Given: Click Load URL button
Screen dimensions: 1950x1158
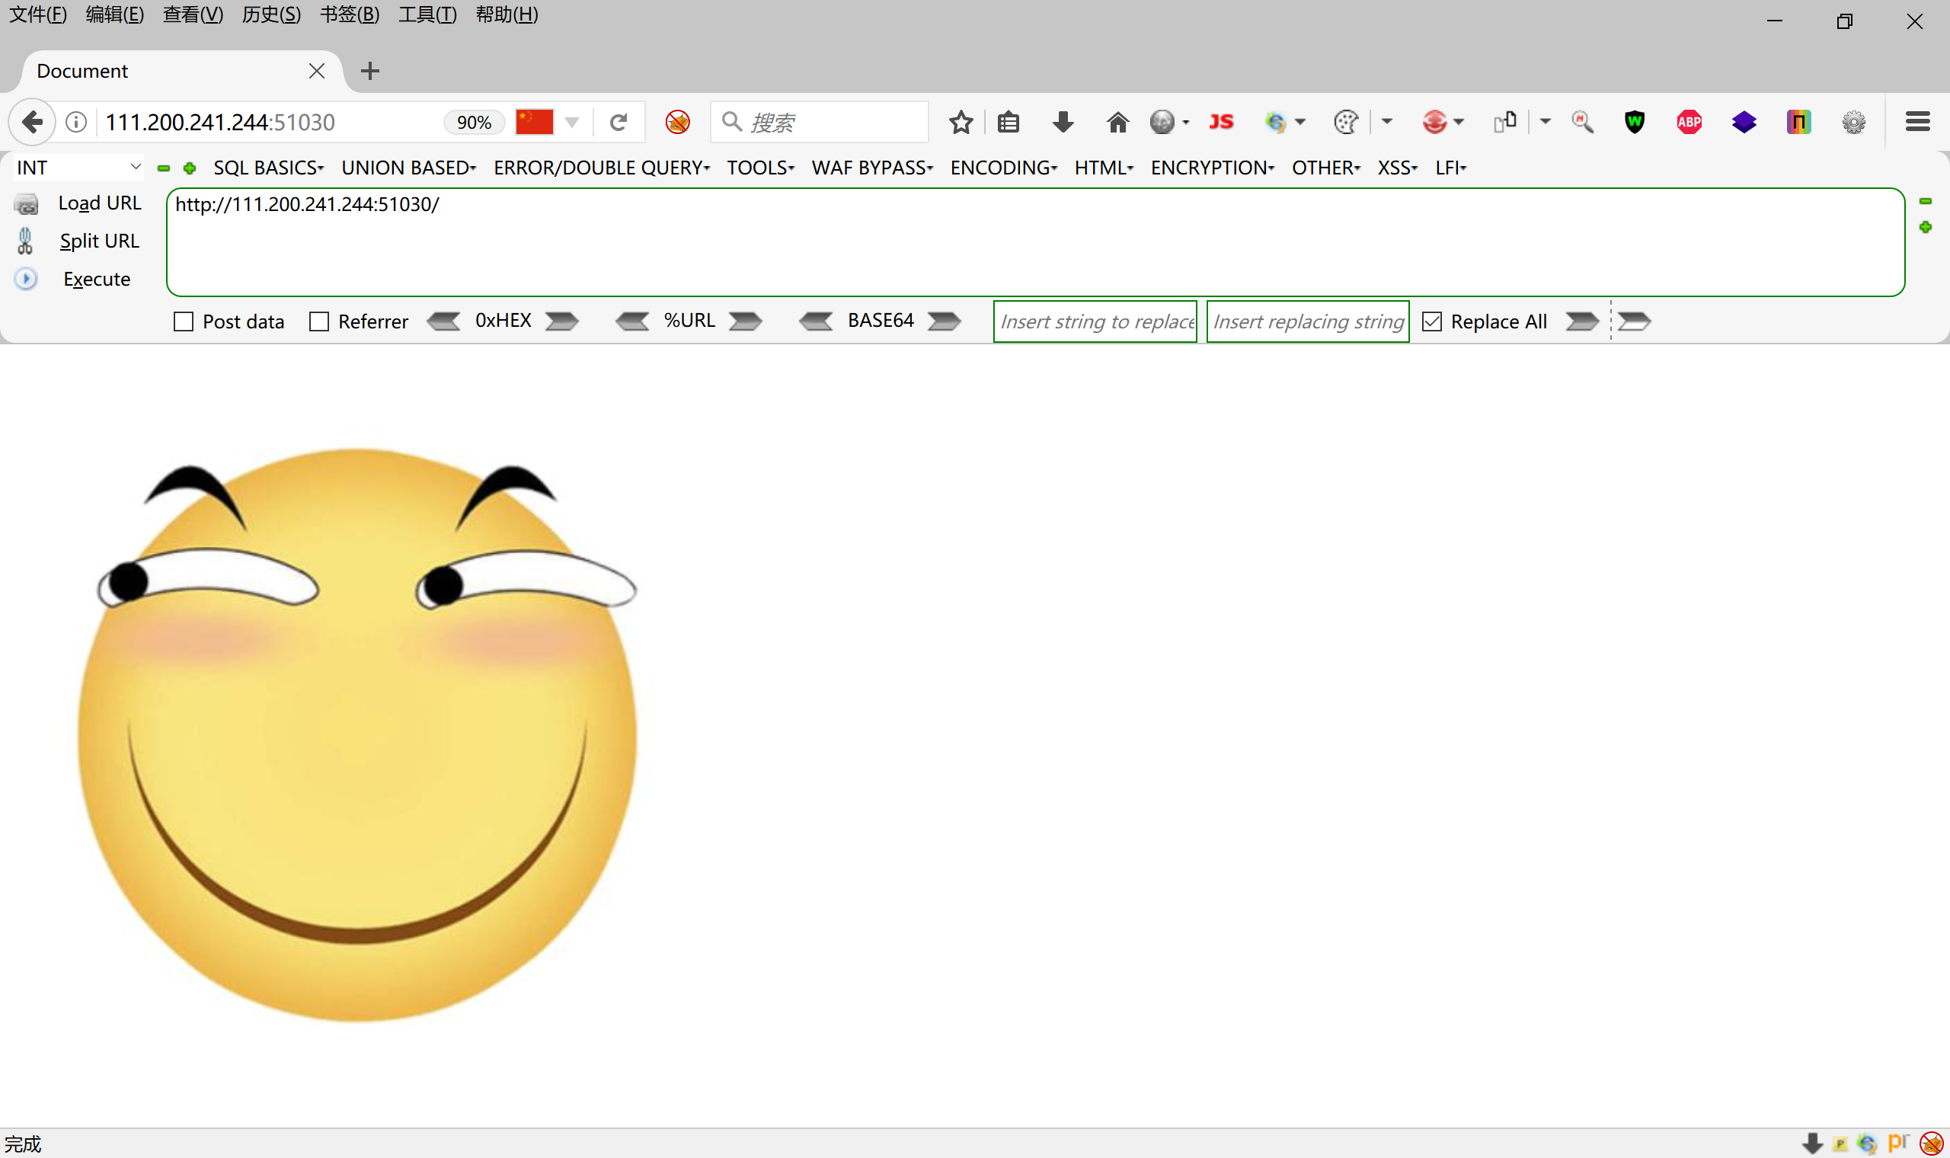Looking at the screenshot, I should coord(99,203).
